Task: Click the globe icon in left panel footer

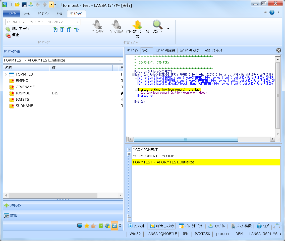Action: click(x=107, y=226)
